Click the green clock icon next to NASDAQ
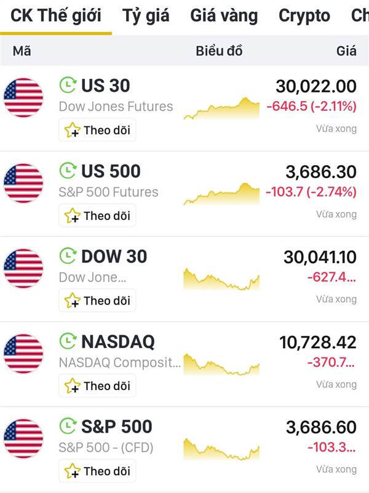This screenshot has height=493, width=369. click(68, 341)
